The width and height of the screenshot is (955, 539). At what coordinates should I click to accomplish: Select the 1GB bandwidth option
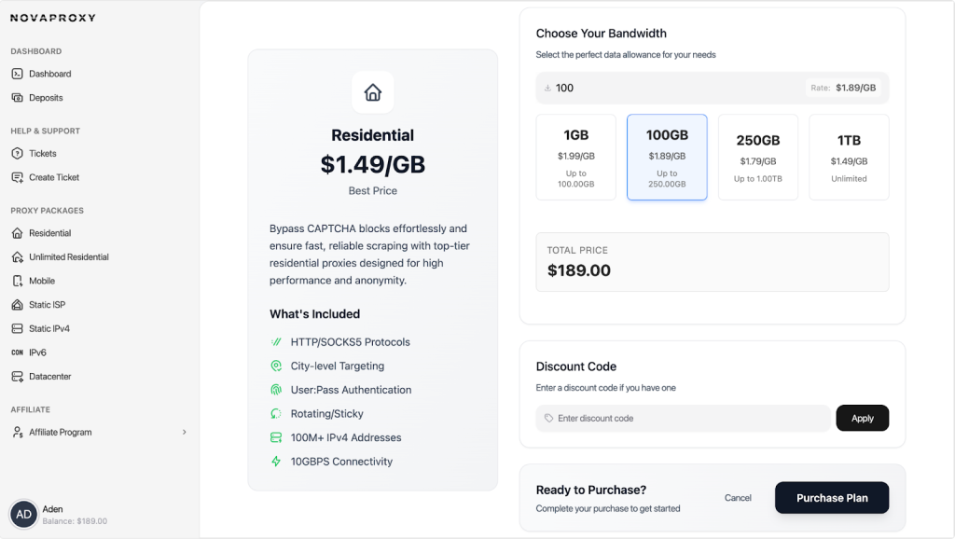coord(575,157)
